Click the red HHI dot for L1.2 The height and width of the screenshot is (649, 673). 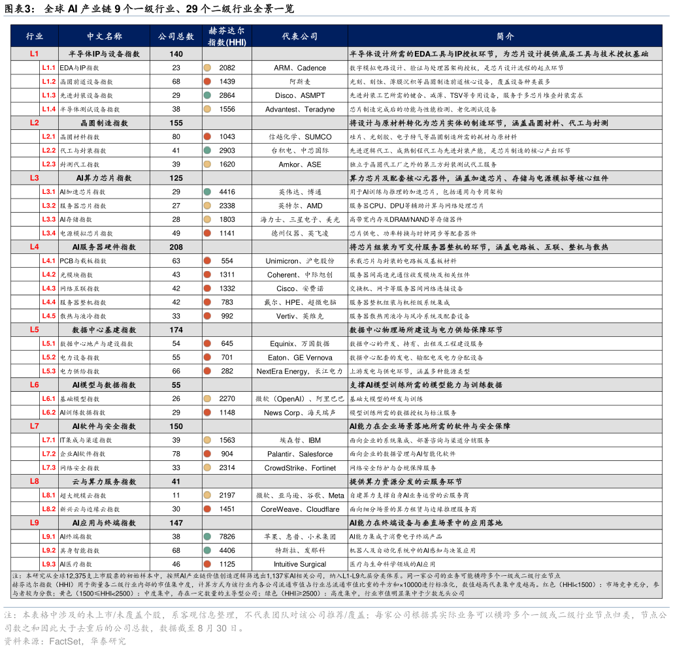click(207, 82)
